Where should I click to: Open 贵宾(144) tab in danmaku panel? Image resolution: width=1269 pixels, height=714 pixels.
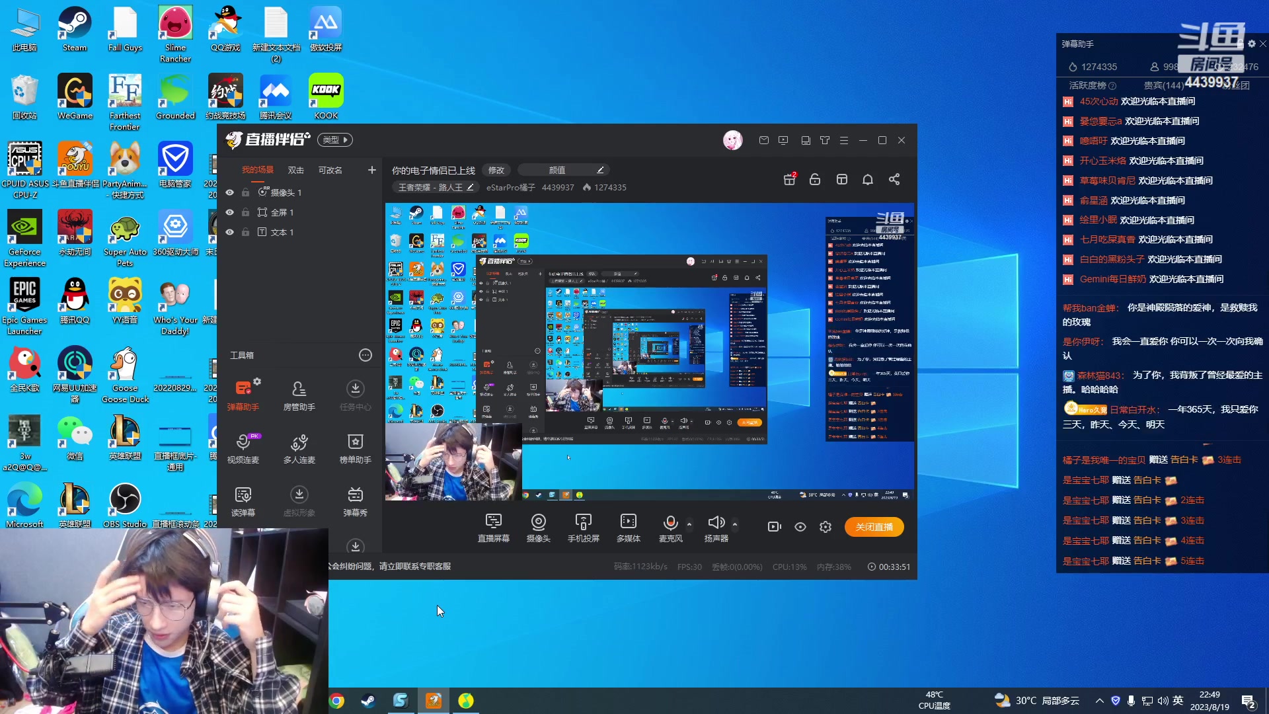pyautogui.click(x=1163, y=85)
